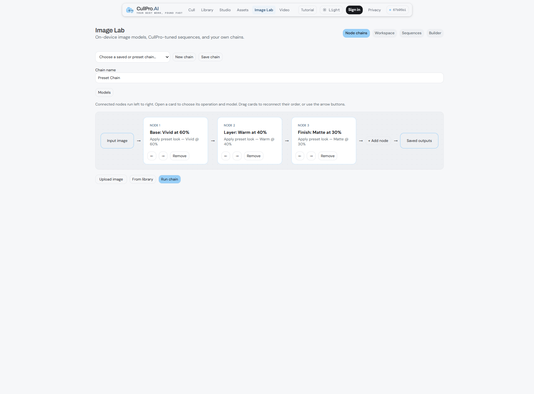Remove Node 3 from the chain
Screen dimensions: 534x394
click(328, 156)
